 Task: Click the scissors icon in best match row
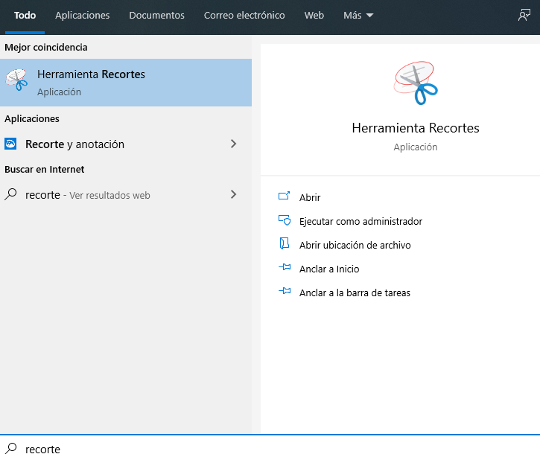(x=16, y=80)
